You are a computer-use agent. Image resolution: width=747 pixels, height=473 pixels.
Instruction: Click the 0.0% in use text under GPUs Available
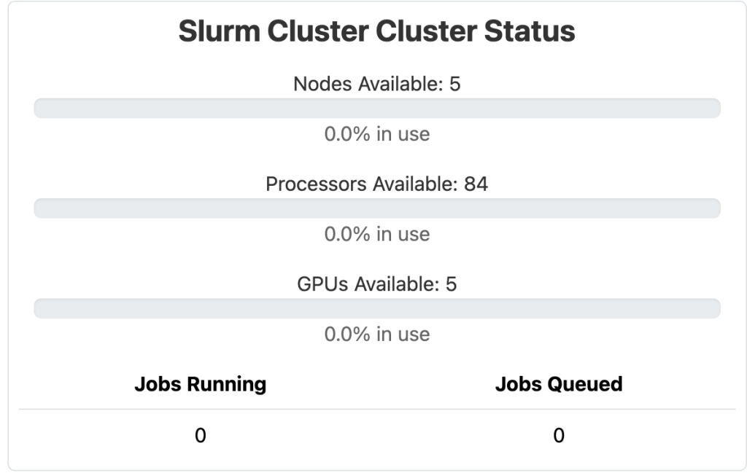pyautogui.click(x=377, y=334)
